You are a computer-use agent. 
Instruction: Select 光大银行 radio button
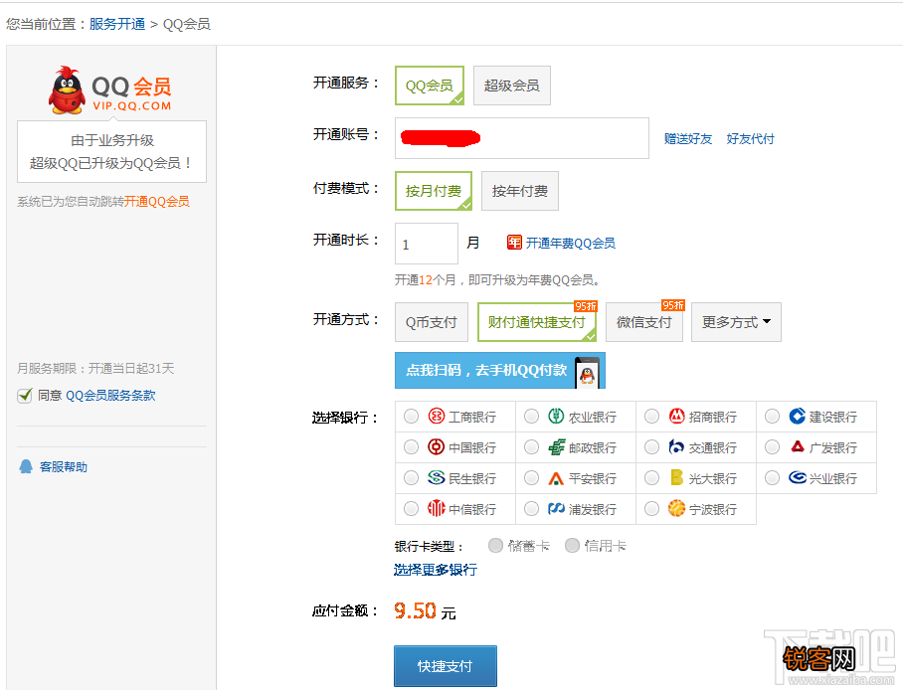tap(652, 477)
